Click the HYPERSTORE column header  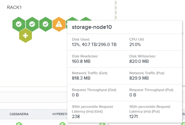[60, 114]
